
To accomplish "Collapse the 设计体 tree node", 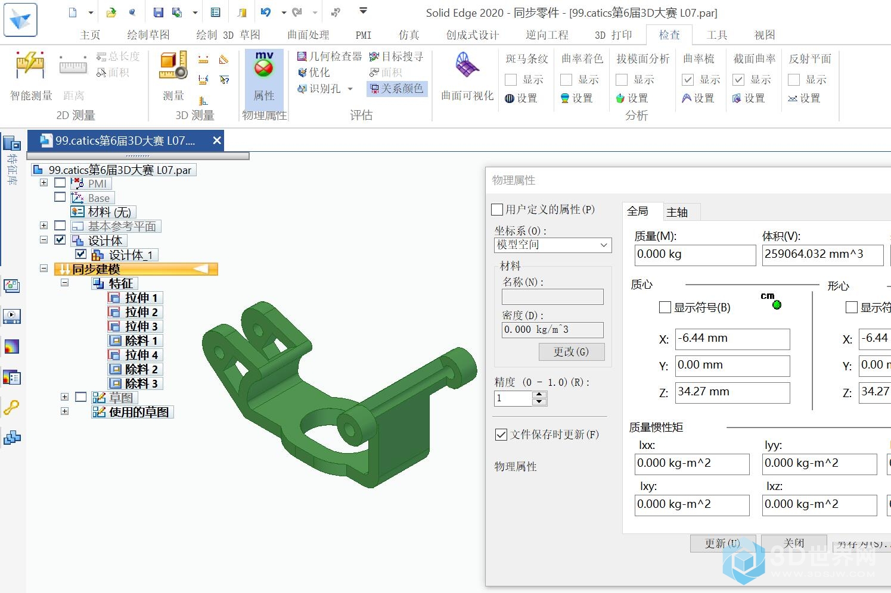I will pyautogui.click(x=44, y=240).
